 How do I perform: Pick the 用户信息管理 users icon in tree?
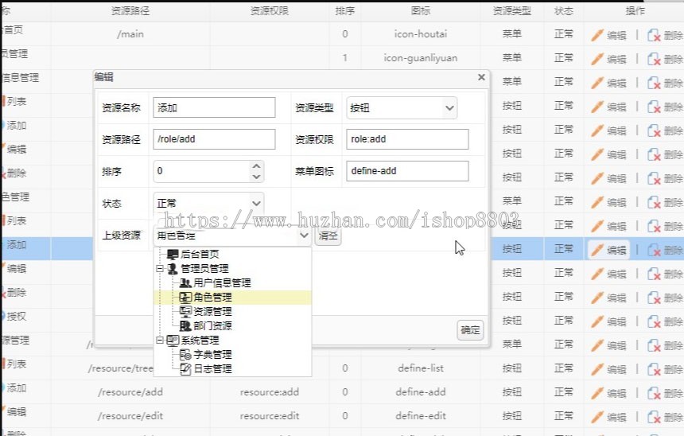coord(185,282)
